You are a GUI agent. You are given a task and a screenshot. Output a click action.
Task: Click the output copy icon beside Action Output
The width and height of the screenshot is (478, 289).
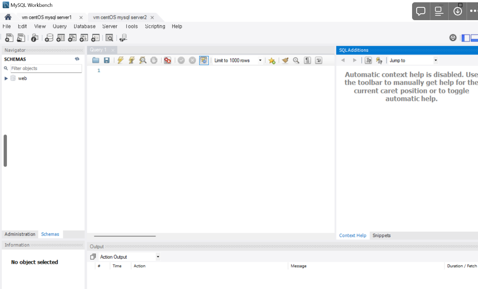click(x=93, y=256)
